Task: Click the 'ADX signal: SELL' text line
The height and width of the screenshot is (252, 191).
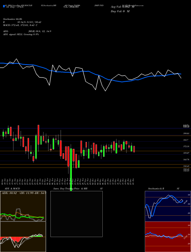Action: [21, 34]
